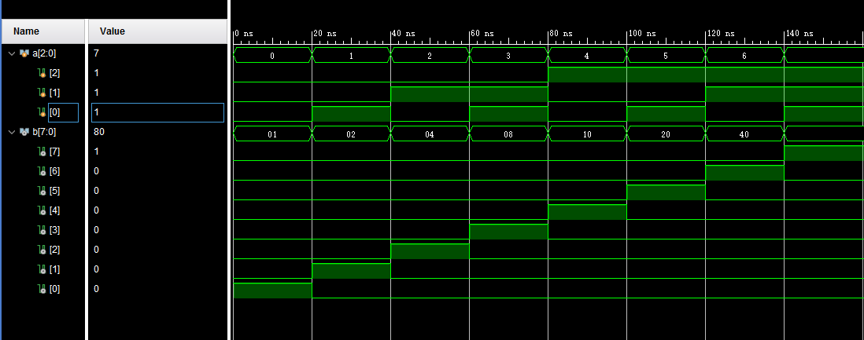Collapse the b[7:0] bus group

[x=11, y=132]
